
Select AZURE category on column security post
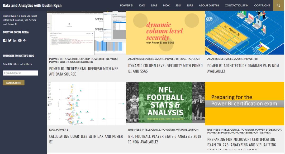pos(159,59)
